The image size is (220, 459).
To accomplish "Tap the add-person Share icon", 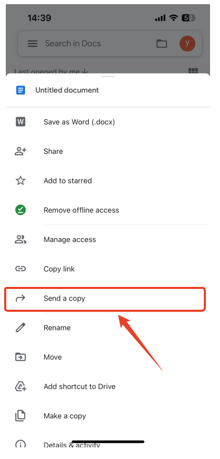I will point(20,151).
